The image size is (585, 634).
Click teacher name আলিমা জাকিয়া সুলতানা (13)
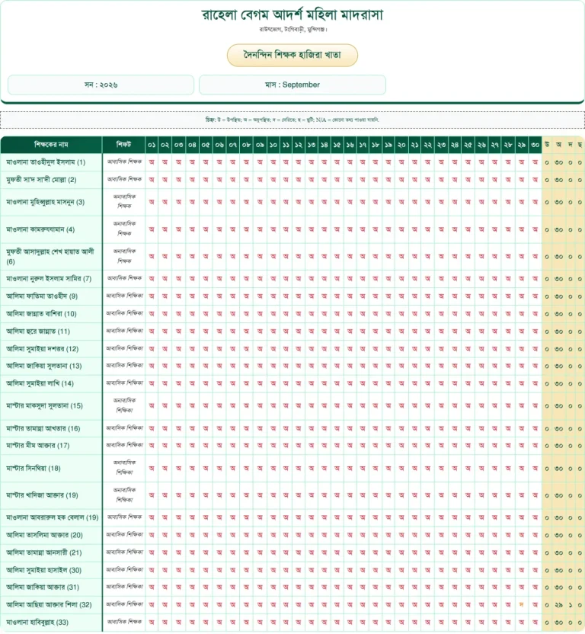pyautogui.click(x=43, y=366)
